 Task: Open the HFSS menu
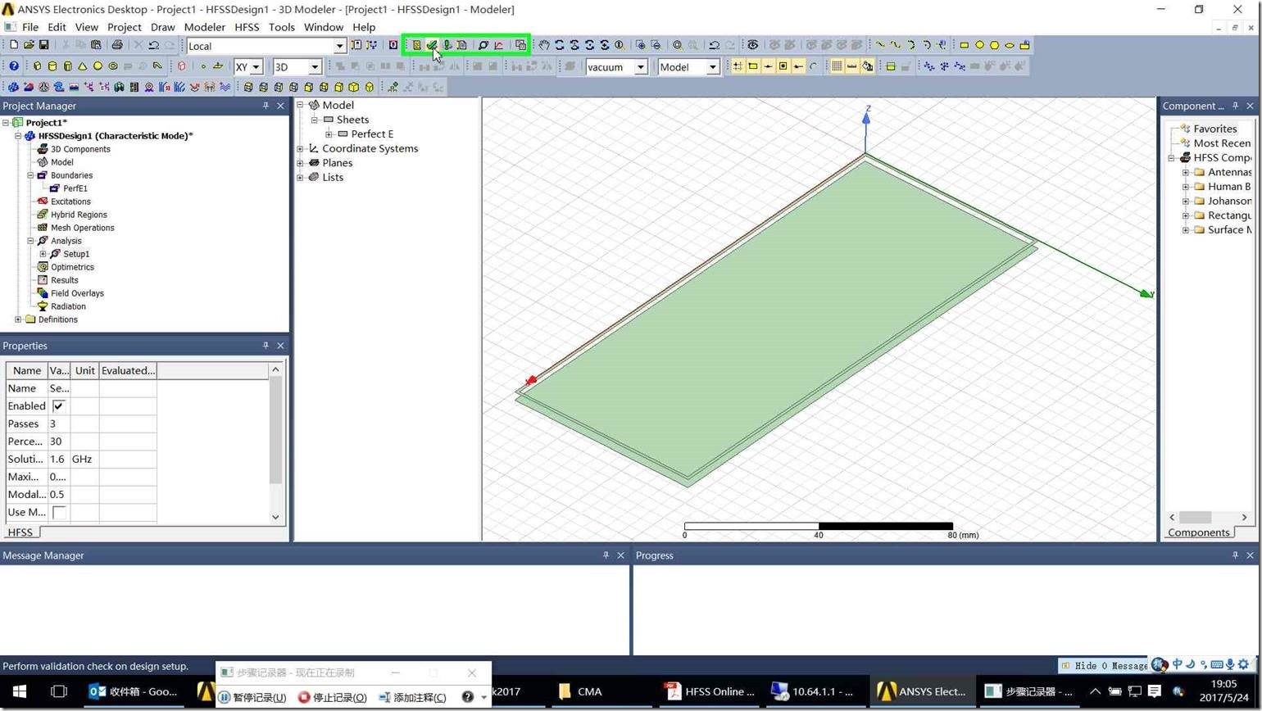(x=247, y=27)
